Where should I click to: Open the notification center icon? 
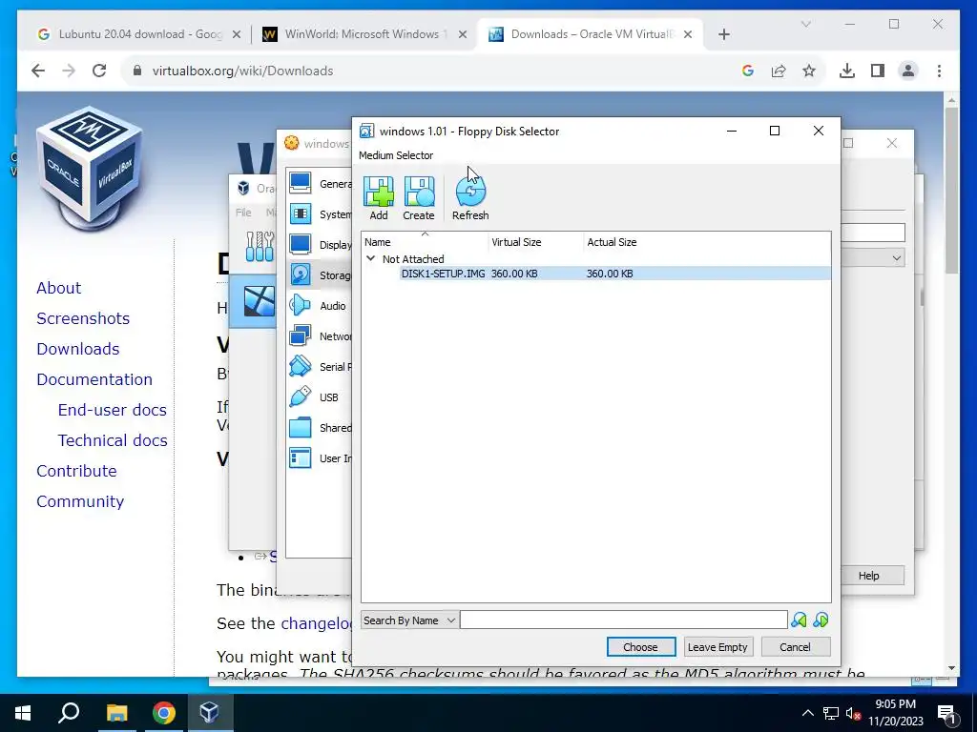coord(946,713)
